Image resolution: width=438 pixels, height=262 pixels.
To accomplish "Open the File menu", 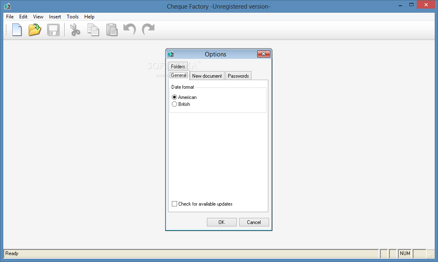I will point(10,17).
